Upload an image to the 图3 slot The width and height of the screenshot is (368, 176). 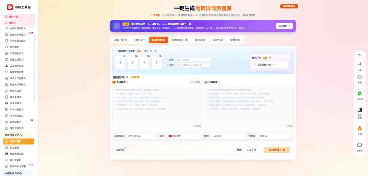click(x=145, y=62)
